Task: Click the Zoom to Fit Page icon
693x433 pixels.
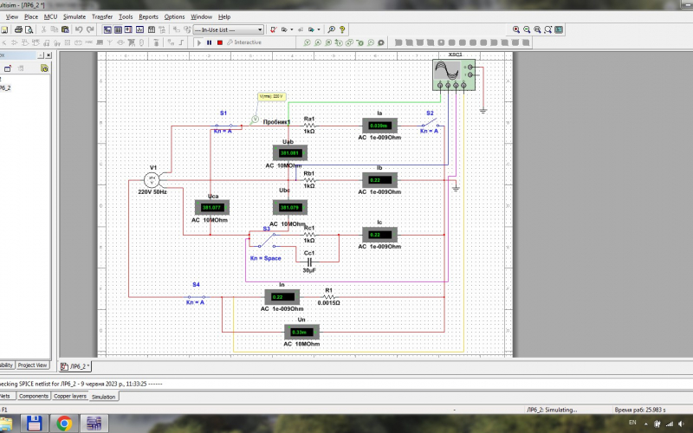Action: [548, 29]
